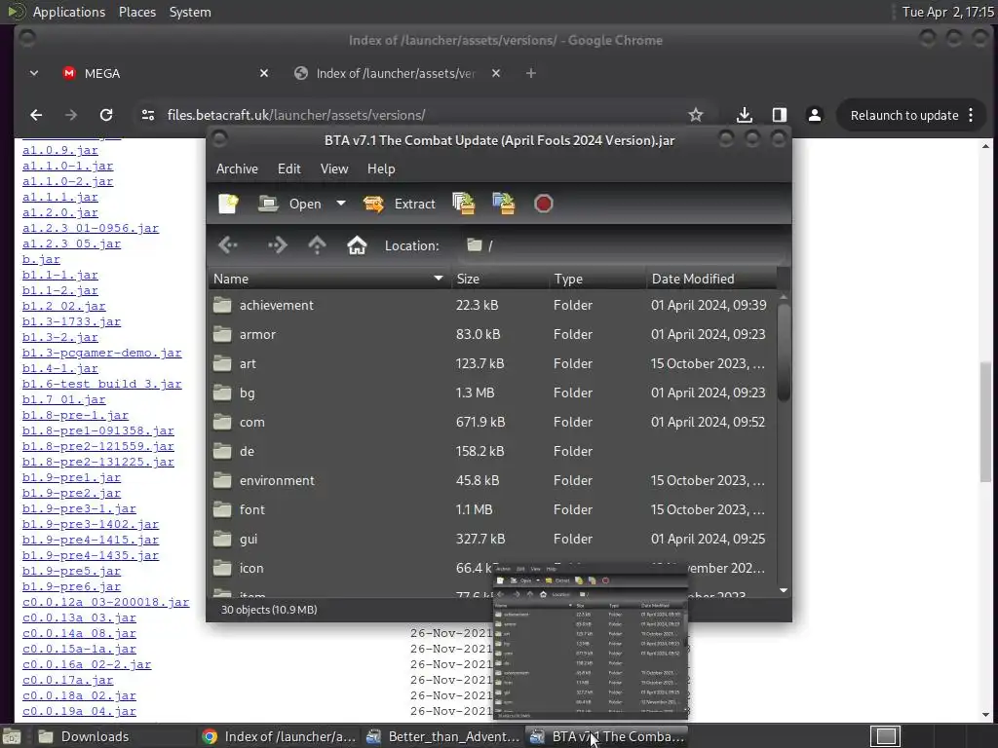Select the bg folder row
The height and width of the screenshot is (748, 998).
pyautogui.click(x=492, y=393)
